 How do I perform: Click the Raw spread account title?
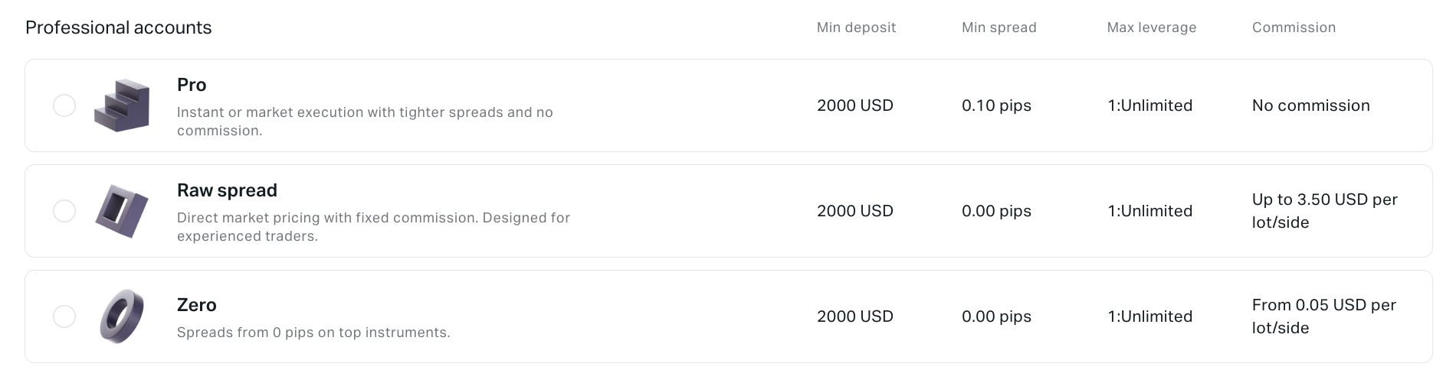(x=227, y=190)
